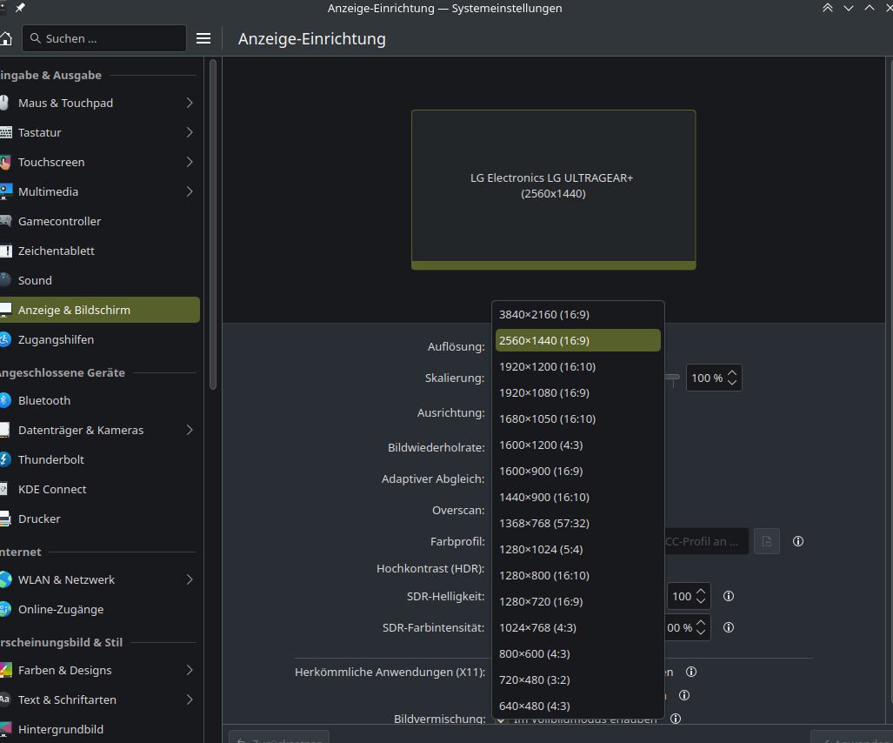
Task: Click the home icon in the sidebar header
Action: (5, 39)
